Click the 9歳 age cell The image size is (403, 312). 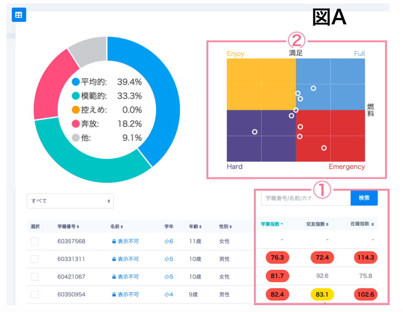point(193,294)
